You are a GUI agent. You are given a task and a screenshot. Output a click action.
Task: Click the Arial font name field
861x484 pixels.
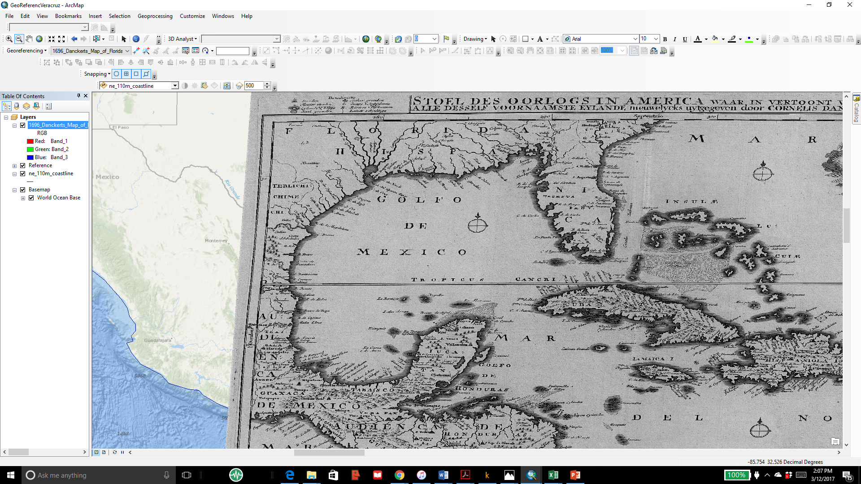coord(600,39)
